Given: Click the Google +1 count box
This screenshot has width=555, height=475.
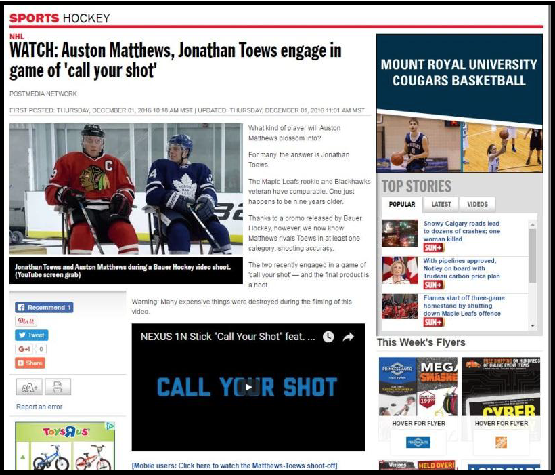Looking at the screenshot, I should pyautogui.click(x=41, y=349).
